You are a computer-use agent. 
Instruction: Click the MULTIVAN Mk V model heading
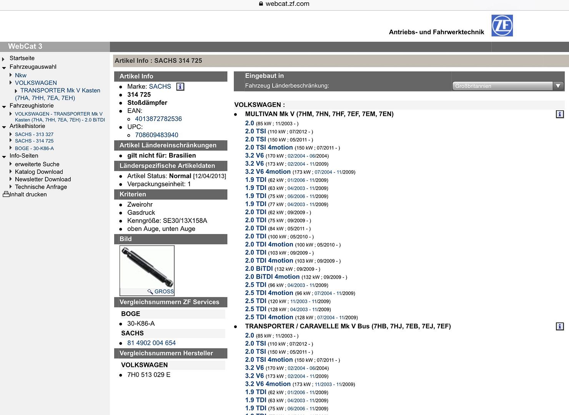[319, 114]
